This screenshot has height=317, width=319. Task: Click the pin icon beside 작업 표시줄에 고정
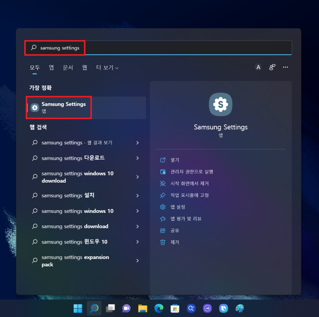pos(163,195)
